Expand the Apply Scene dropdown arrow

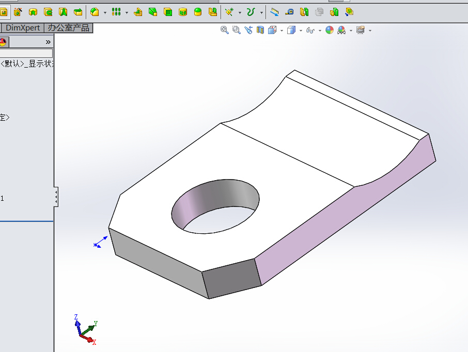(x=351, y=30)
